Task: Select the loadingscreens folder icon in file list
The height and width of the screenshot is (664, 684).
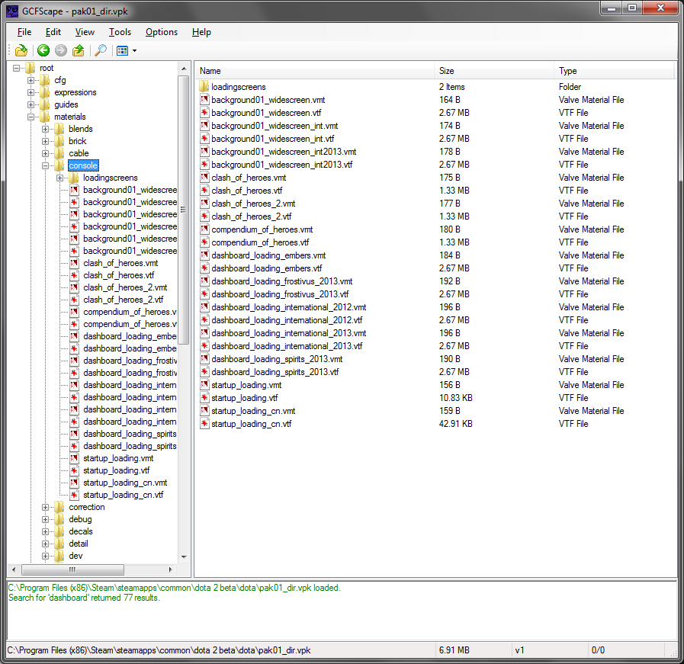Action: [x=204, y=87]
